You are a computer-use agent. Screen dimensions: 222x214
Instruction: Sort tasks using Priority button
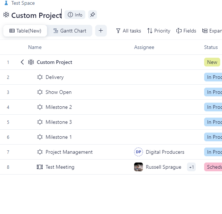pyautogui.click(x=159, y=31)
